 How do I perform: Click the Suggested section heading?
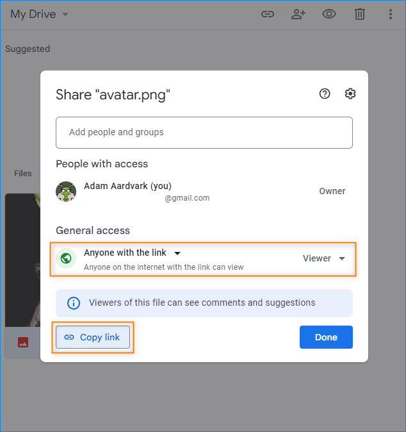(28, 49)
